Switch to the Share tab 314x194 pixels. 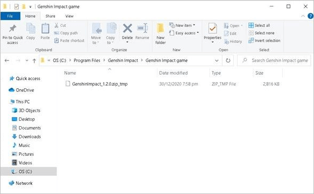[x=50, y=16]
